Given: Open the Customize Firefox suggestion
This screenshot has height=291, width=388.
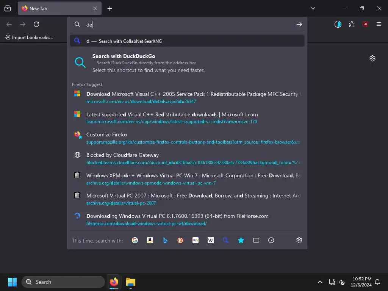Looking at the screenshot, I should pos(187,138).
